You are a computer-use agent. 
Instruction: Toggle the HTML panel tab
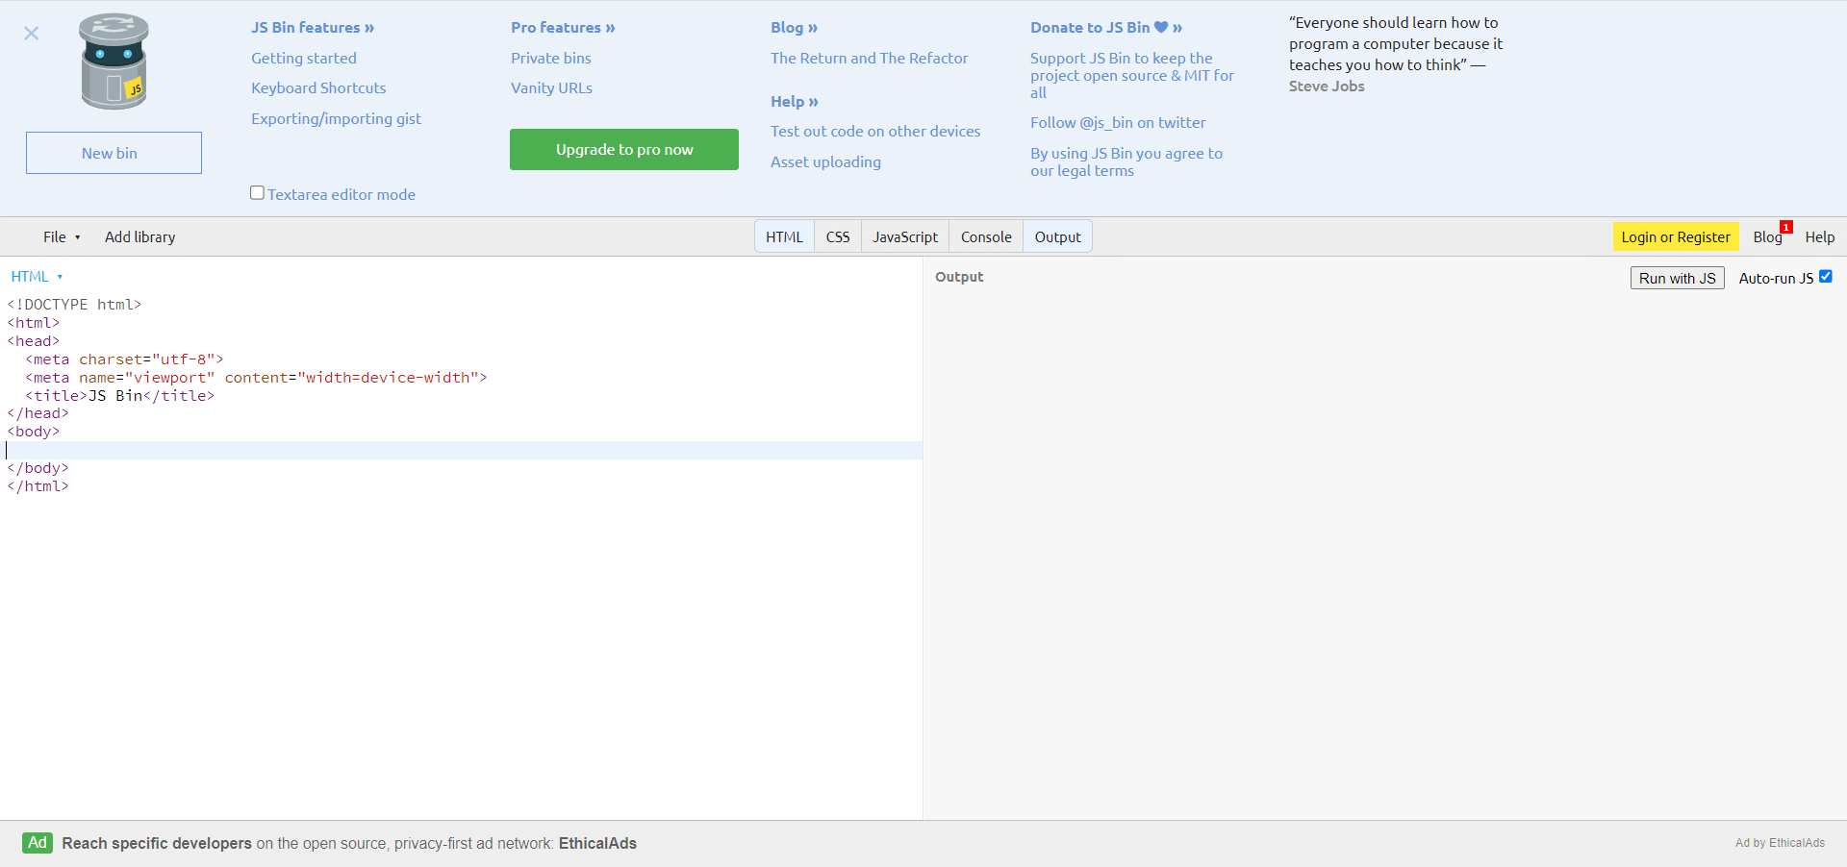point(784,237)
